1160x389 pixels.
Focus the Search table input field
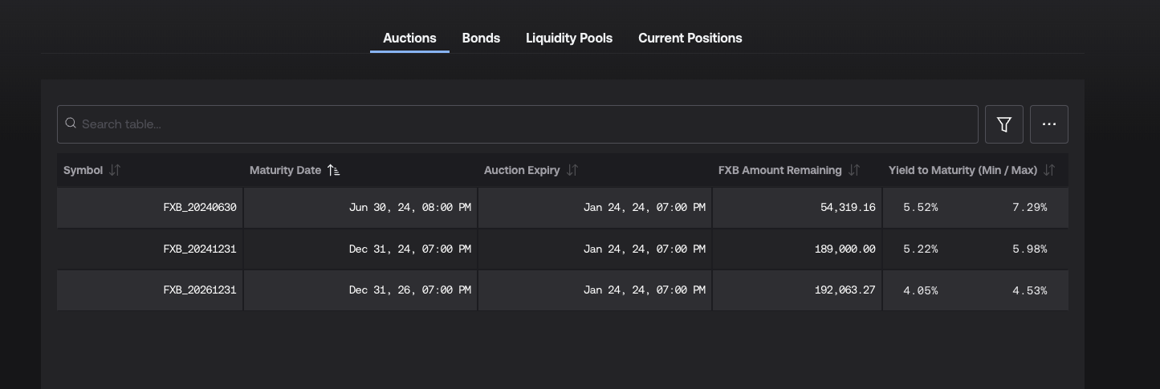coord(522,124)
